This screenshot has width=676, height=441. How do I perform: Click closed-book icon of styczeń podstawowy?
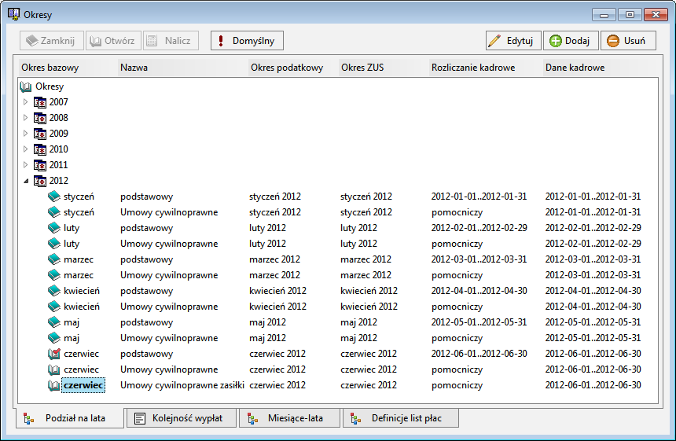tap(54, 197)
